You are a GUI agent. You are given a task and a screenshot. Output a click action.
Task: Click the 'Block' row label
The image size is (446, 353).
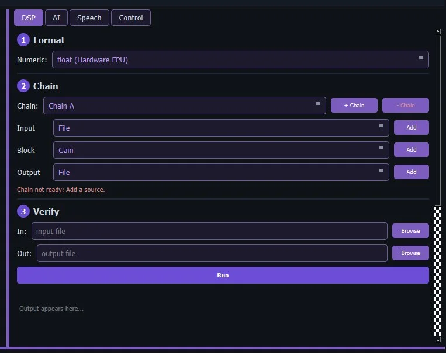(x=26, y=150)
